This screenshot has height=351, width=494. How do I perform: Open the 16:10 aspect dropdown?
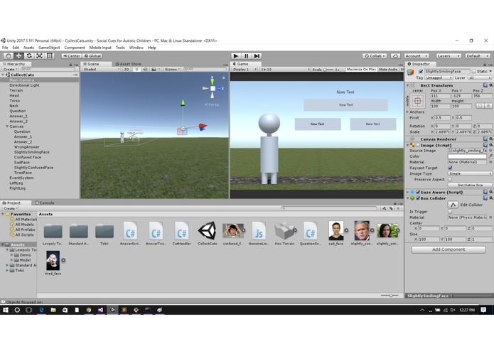tap(285, 69)
